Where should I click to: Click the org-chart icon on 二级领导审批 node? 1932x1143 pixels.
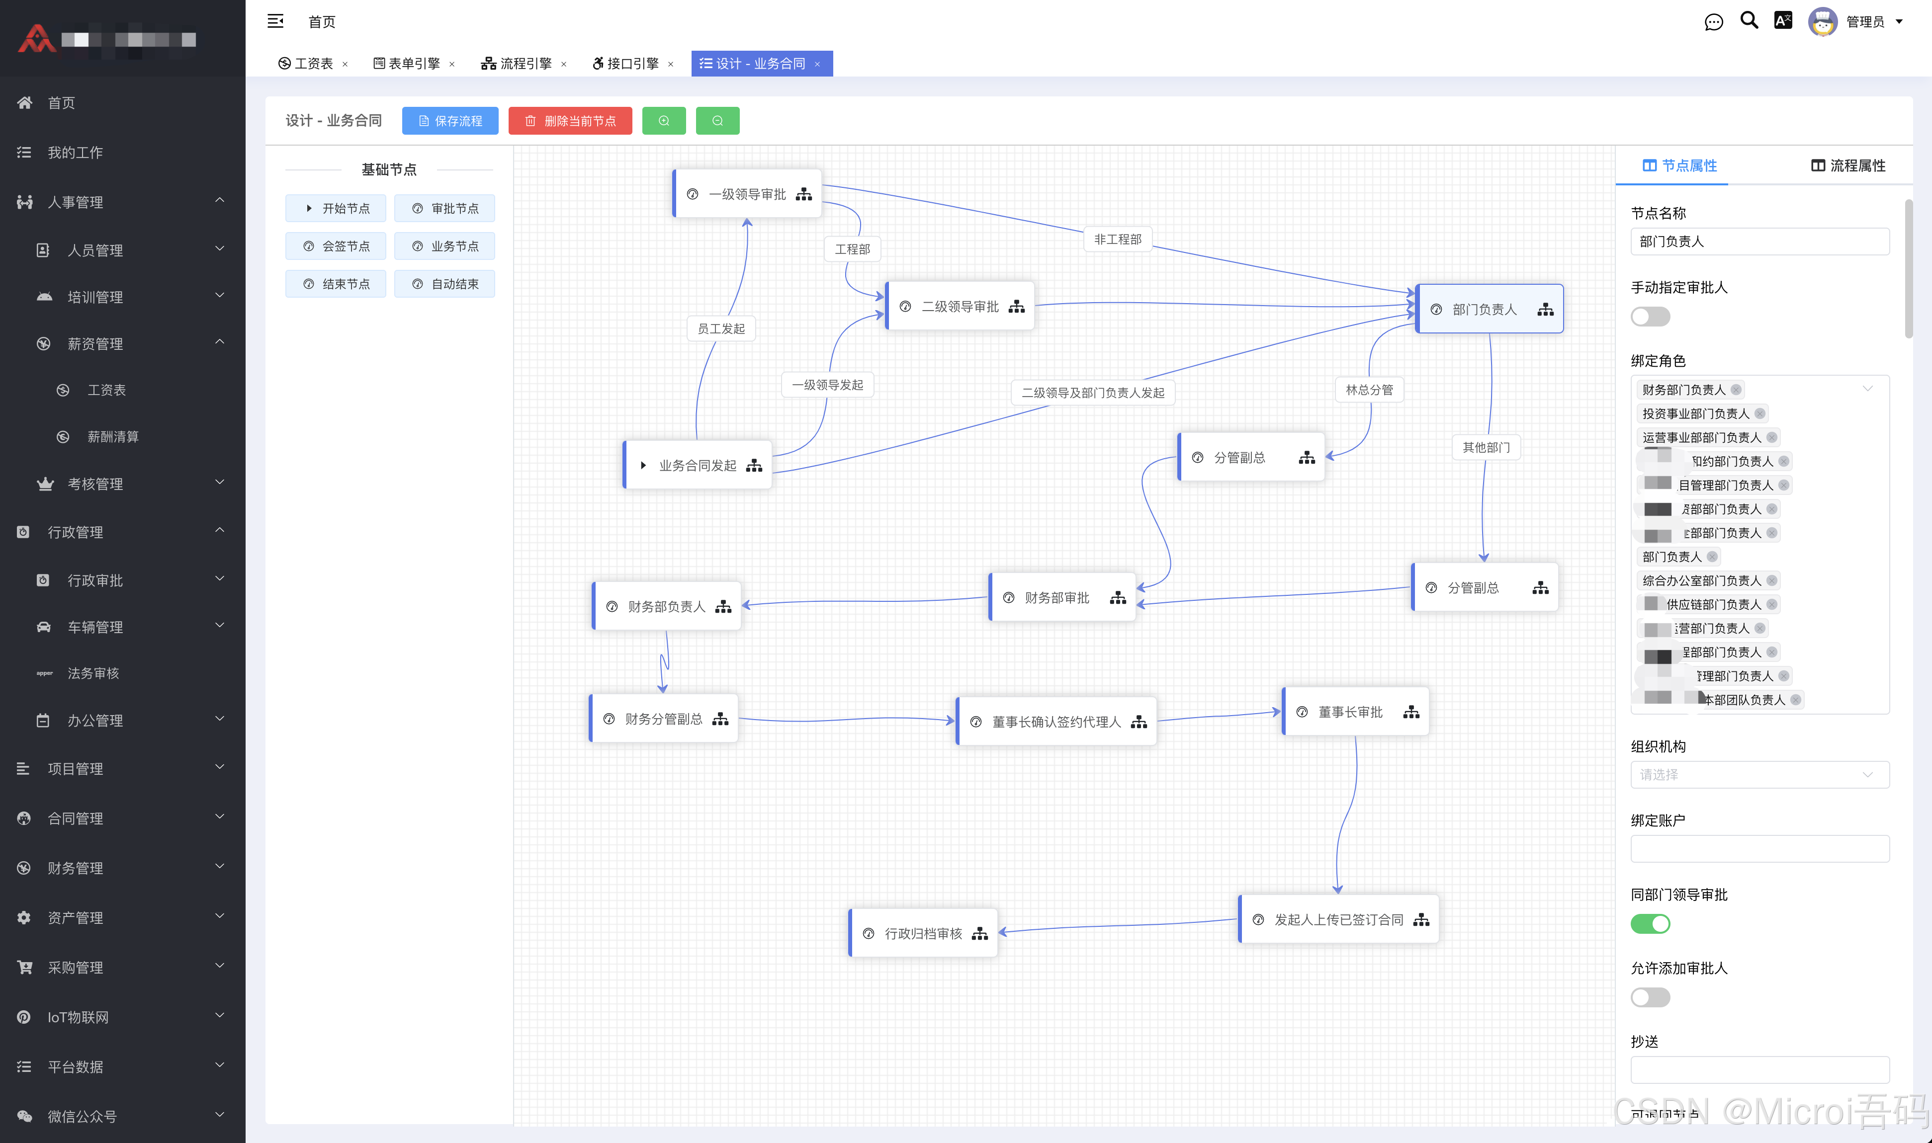tap(1017, 307)
